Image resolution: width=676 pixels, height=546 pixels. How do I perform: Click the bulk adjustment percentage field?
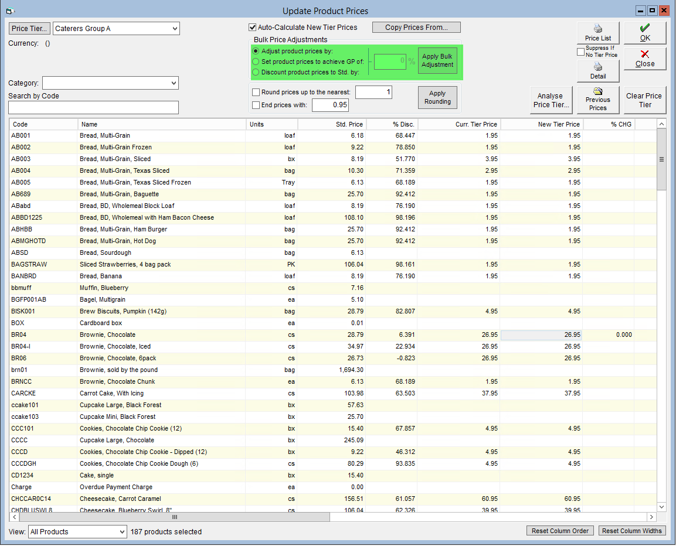pos(390,61)
